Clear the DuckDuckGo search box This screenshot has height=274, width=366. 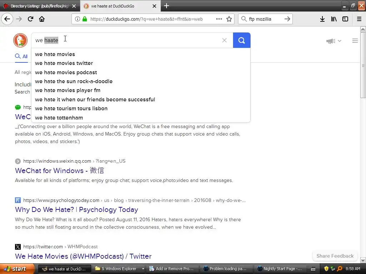point(224,40)
